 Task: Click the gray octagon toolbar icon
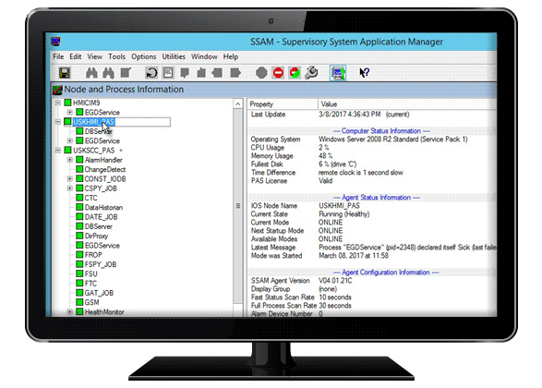[x=261, y=73]
